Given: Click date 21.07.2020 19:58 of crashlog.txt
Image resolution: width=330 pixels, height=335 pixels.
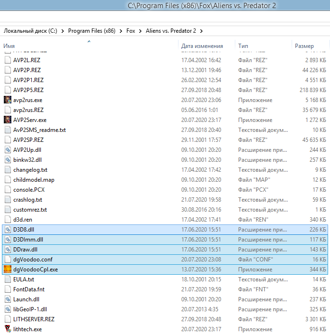Looking at the screenshot, I should (x=201, y=200).
